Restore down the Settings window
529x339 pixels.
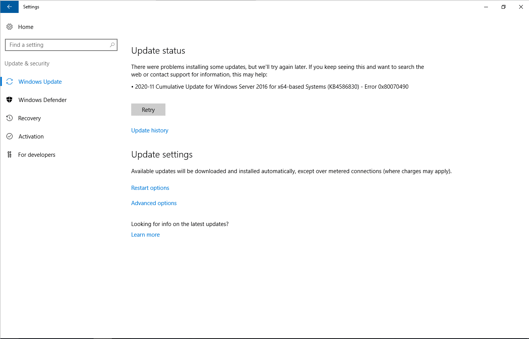tap(504, 7)
